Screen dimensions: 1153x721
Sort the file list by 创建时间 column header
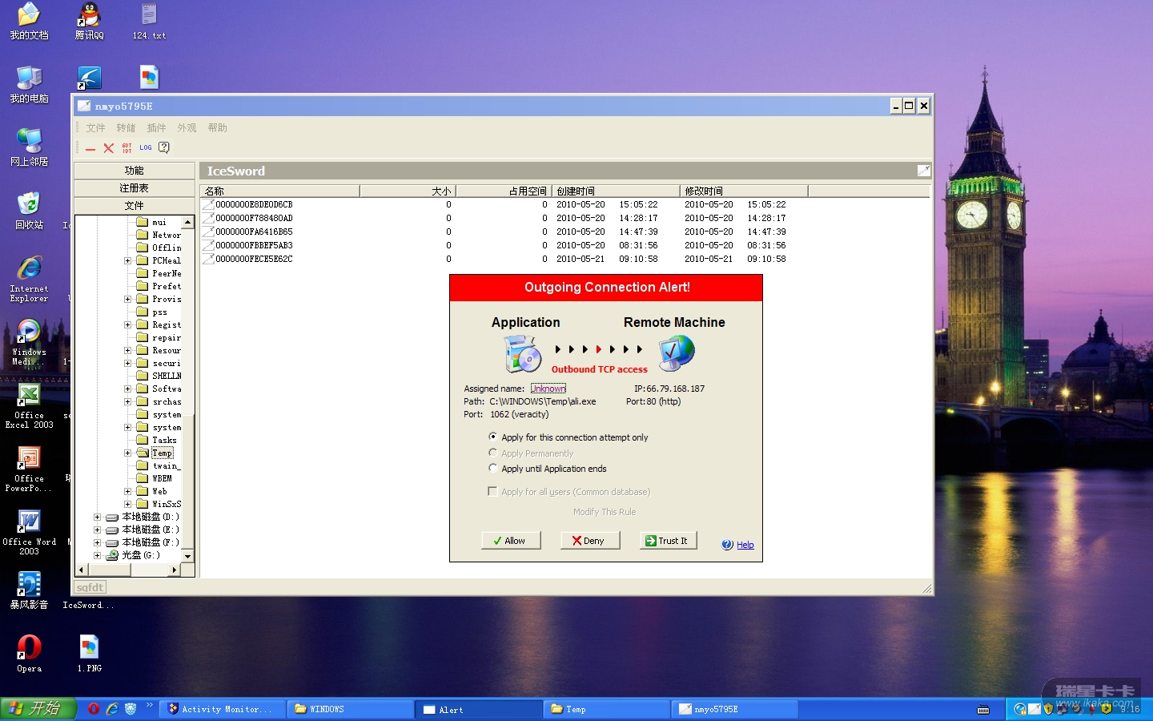coord(616,191)
